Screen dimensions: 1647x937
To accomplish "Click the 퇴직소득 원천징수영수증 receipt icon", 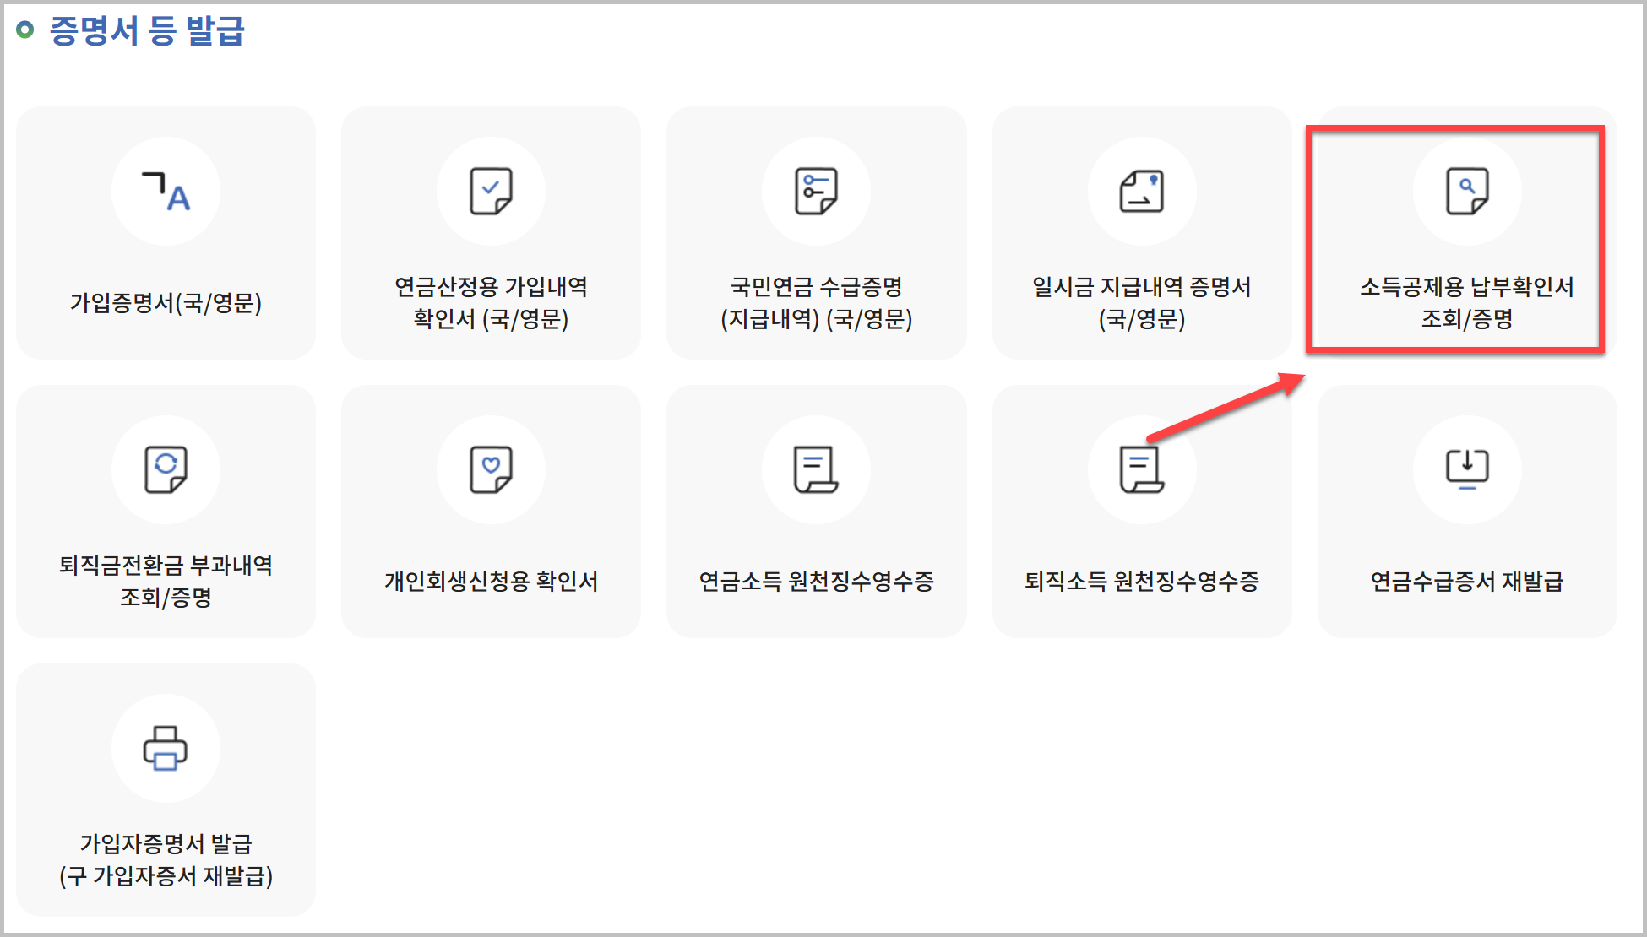I will pyautogui.click(x=1141, y=469).
